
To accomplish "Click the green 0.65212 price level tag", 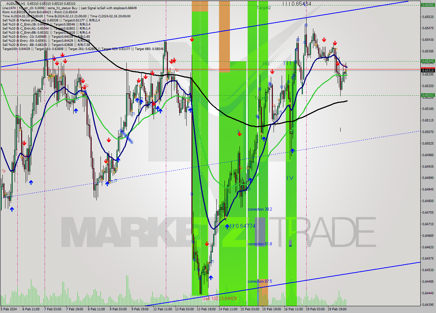I will click(427, 95).
